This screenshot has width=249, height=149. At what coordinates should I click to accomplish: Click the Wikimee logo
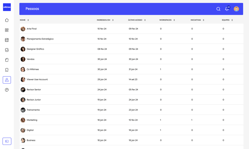coord(7,7)
